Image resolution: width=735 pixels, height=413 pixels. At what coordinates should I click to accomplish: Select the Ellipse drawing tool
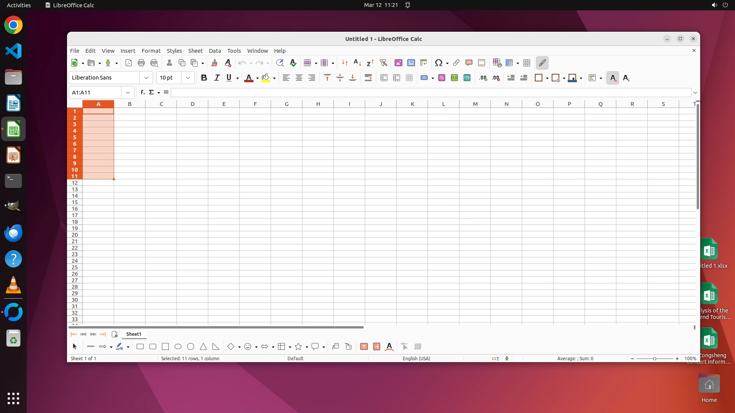178,347
